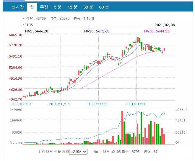Click the 2021/02/08 date above the chart
Screen dimensions: 195x161
(x=165, y=25)
